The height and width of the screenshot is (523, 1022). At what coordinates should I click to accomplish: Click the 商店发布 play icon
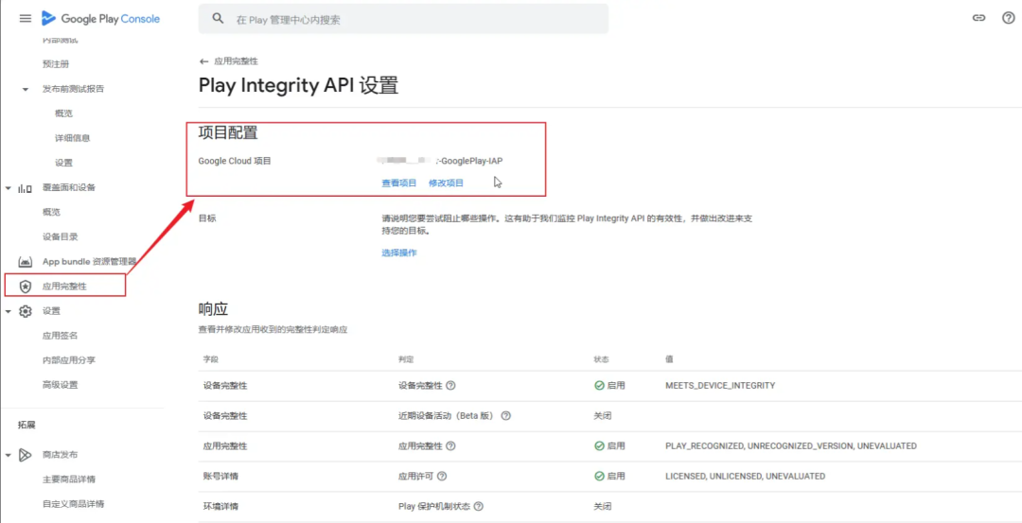point(26,455)
